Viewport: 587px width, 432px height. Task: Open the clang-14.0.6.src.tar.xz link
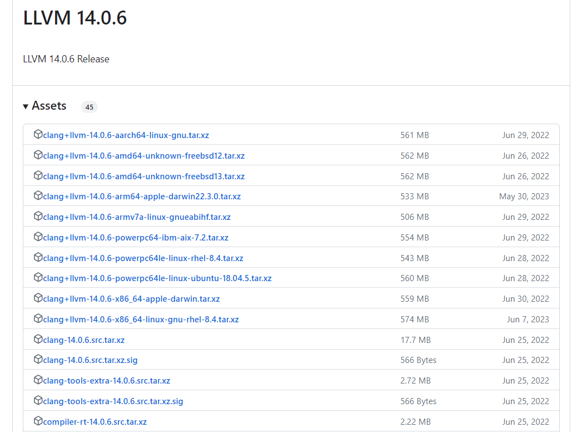coord(84,340)
